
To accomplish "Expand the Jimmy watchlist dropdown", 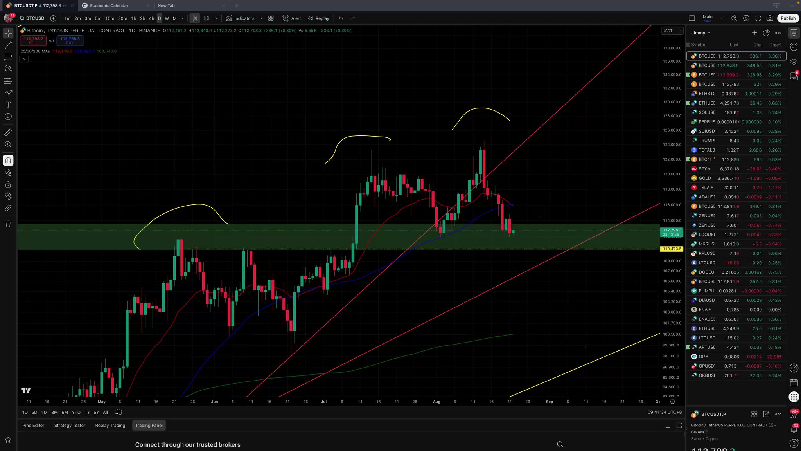I will coord(700,33).
